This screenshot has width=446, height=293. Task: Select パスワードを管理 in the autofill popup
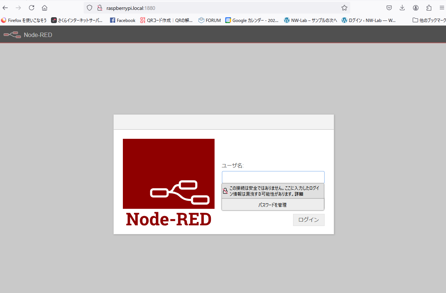(x=273, y=205)
